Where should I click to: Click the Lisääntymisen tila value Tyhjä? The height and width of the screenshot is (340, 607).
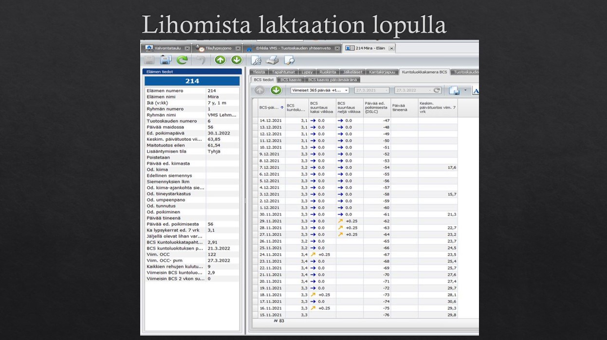(214, 151)
